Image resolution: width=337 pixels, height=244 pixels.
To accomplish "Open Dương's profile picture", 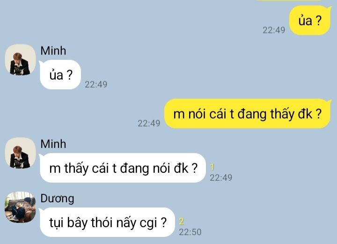I will tap(21, 207).
